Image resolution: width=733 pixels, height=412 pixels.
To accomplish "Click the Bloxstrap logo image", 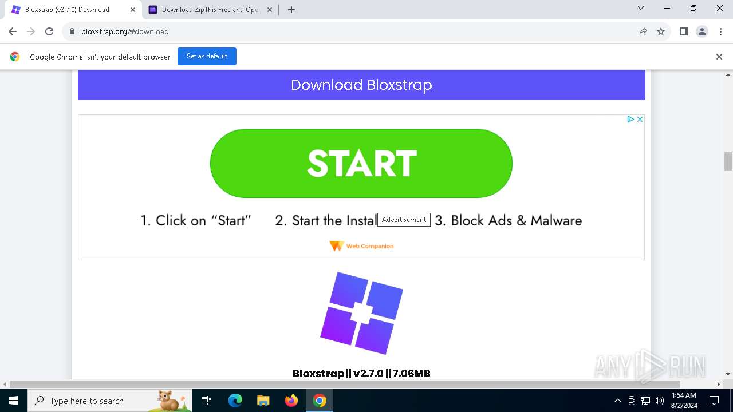I will click(361, 313).
